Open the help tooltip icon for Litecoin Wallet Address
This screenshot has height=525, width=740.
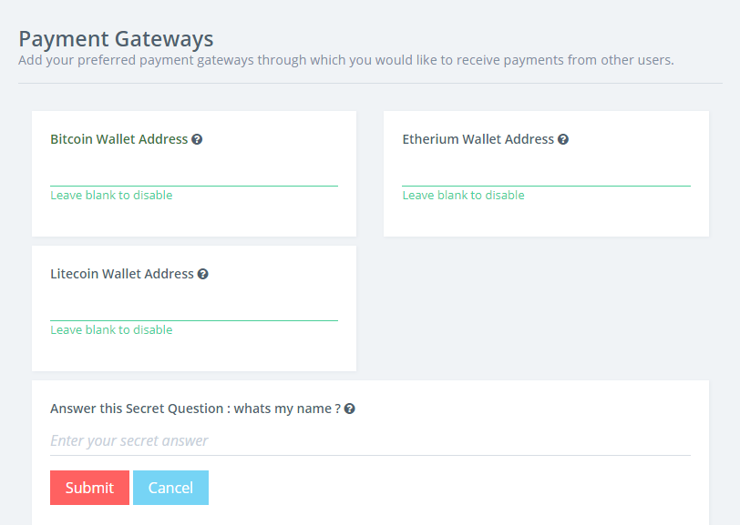tap(203, 274)
